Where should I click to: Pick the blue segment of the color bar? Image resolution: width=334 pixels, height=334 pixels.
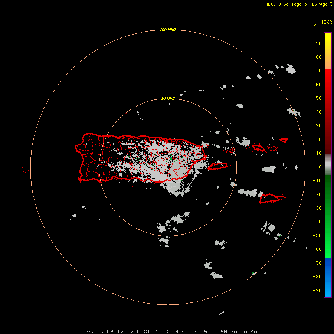pyautogui.click(x=328, y=278)
